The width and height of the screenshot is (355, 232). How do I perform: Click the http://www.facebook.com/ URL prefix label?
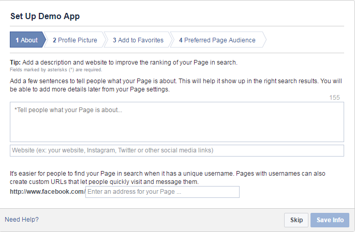coord(48,192)
